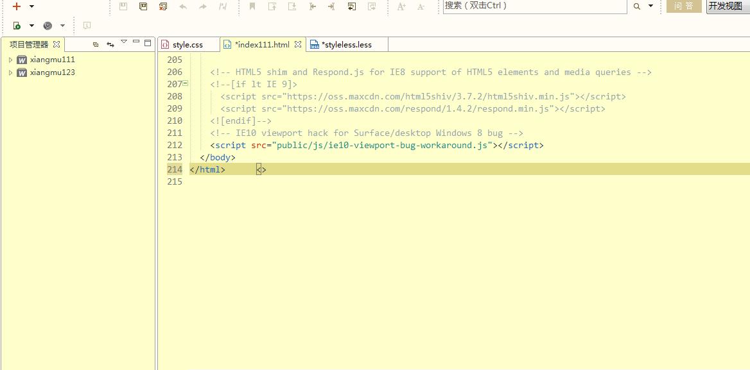Click the page icon with down arrow
Image resolution: width=750 pixels, height=370 pixels.
click(292, 6)
